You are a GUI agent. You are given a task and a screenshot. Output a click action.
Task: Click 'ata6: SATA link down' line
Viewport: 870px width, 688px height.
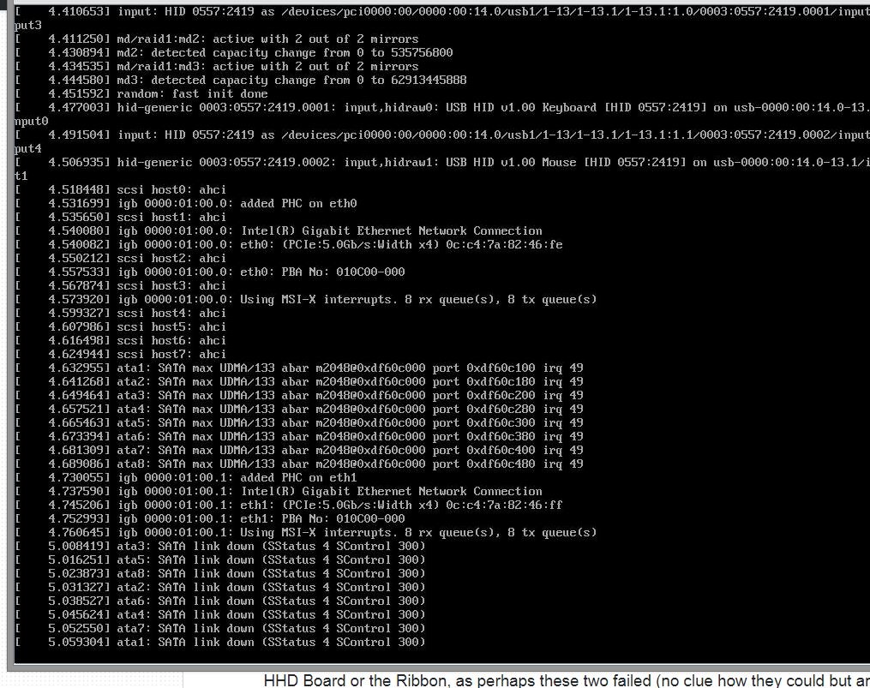220,601
